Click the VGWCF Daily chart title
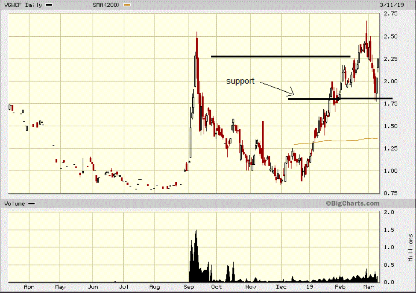This screenshot has height=294, width=416. click(x=23, y=5)
